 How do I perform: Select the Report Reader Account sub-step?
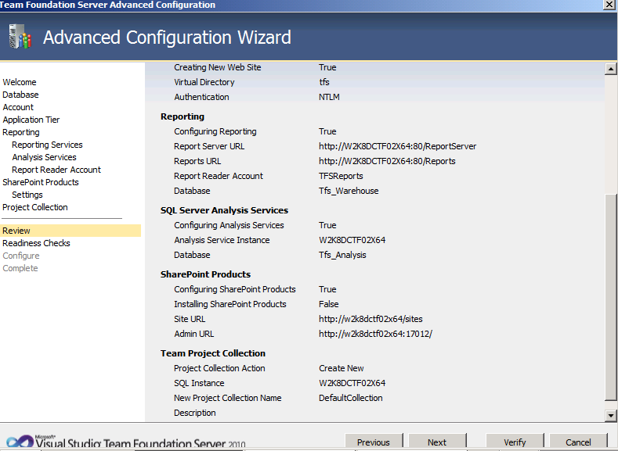tap(56, 170)
